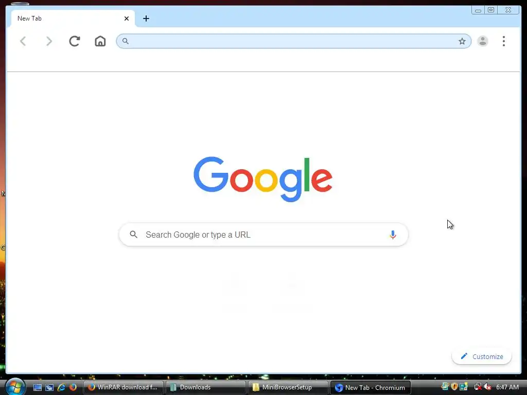The height and width of the screenshot is (395, 527).
Task: Launch Firefox from Quick Launch
Action: (x=73, y=387)
